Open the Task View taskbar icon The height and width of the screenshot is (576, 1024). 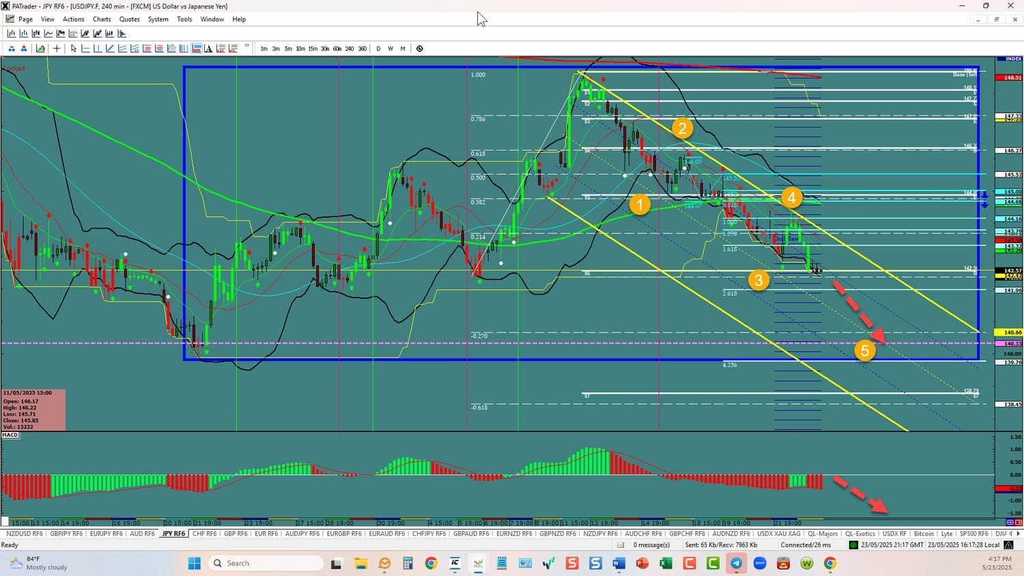pos(336,563)
